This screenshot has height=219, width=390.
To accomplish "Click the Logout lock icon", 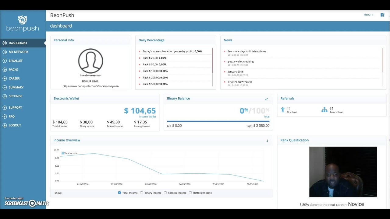I will [5, 125].
